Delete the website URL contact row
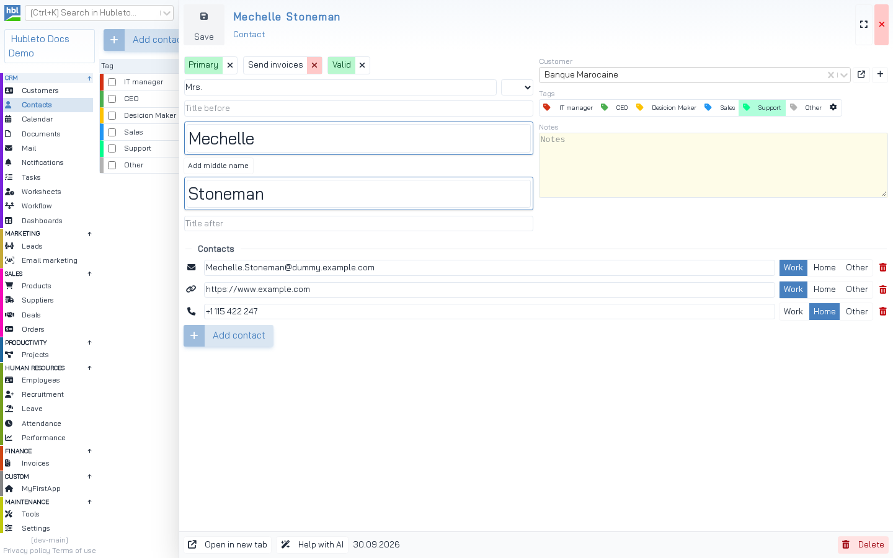The image size is (893, 558). (883, 290)
